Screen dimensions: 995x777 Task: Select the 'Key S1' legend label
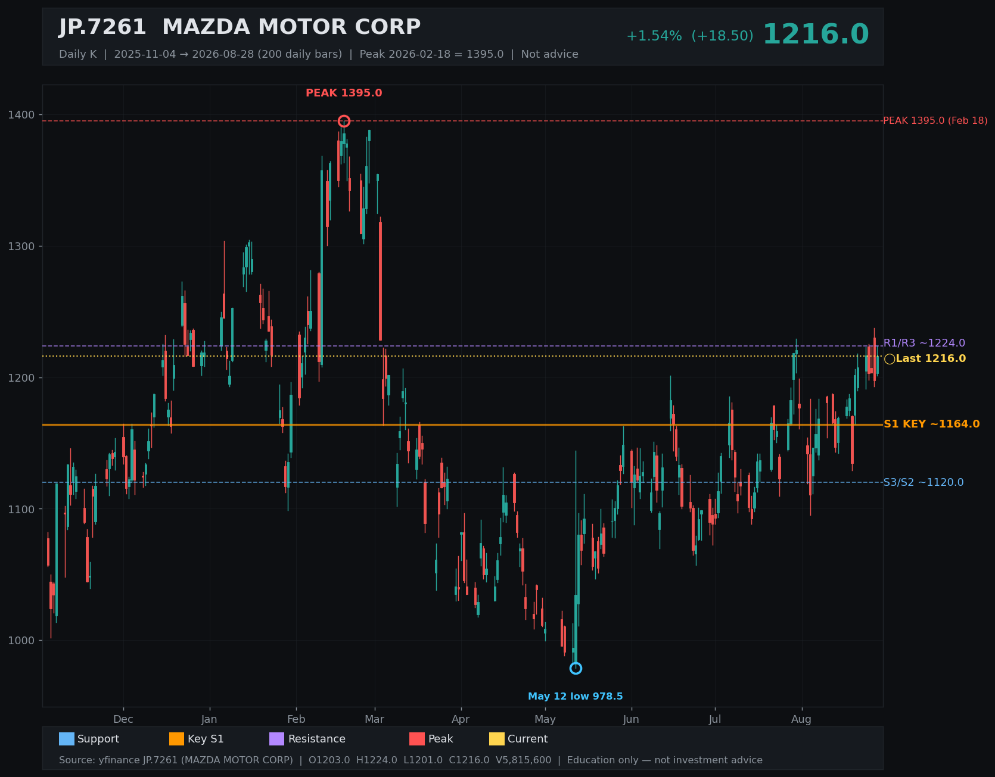click(206, 739)
